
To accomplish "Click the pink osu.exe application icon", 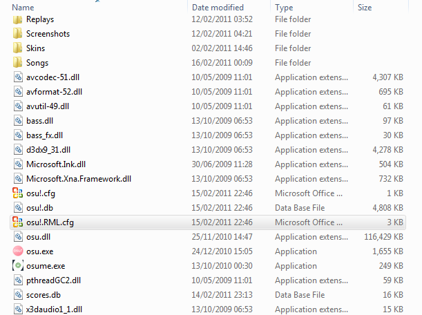I will (x=18, y=251).
